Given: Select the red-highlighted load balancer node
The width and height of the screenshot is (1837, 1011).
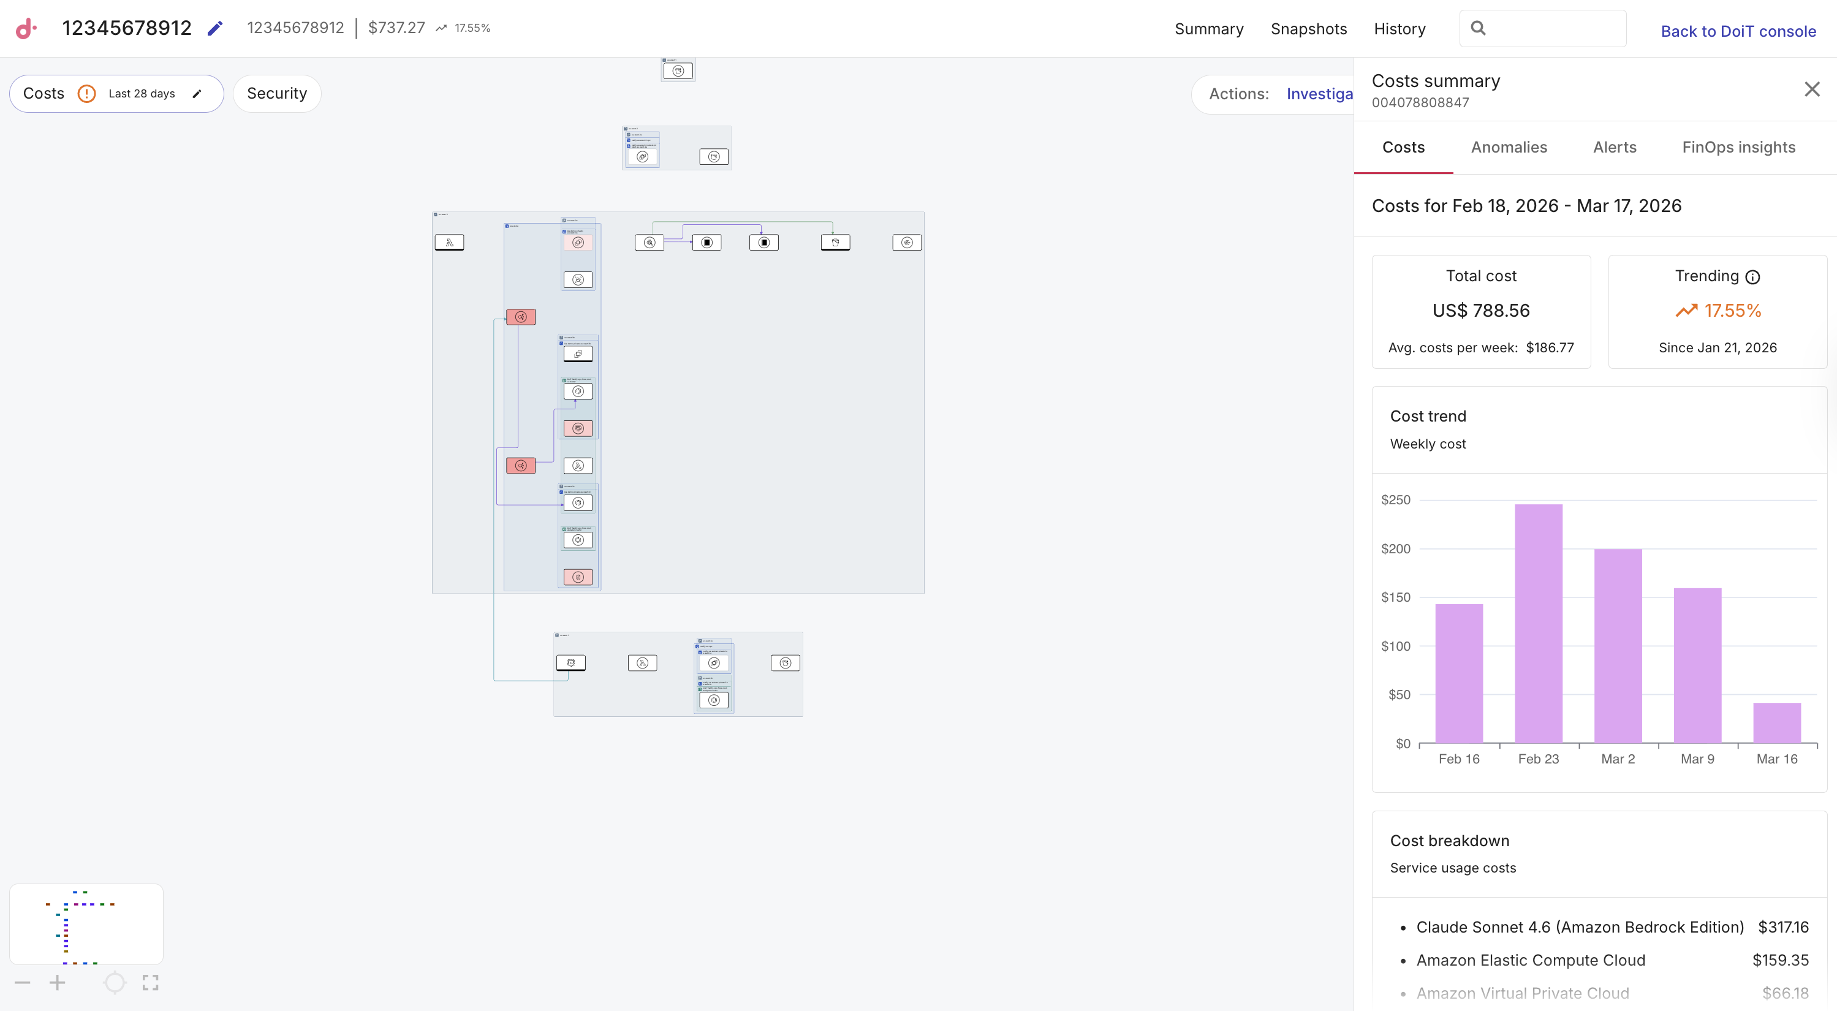Looking at the screenshot, I should point(521,317).
